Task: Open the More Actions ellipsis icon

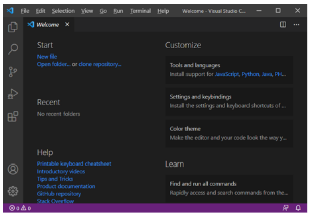Action: click(x=296, y=25)
